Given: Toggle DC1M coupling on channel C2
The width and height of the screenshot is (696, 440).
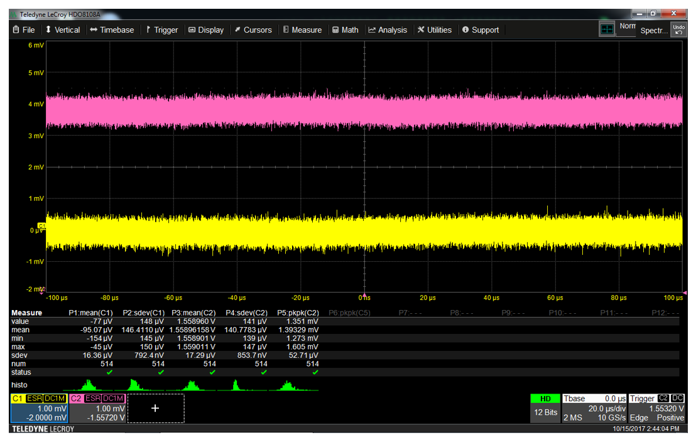Looking at the screenshot, I should click(x=114, y=398).
